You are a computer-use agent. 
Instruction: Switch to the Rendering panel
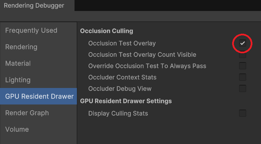click(x=38, y=47)
